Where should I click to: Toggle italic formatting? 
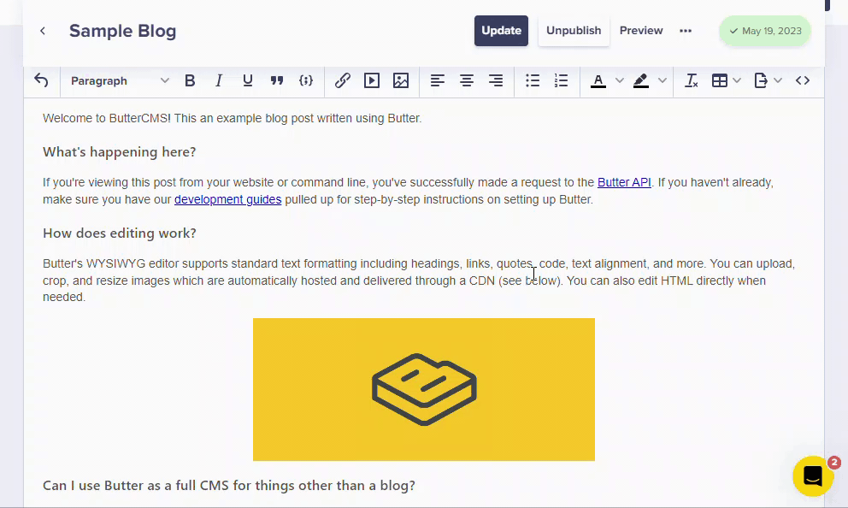[x=219, y=80]
